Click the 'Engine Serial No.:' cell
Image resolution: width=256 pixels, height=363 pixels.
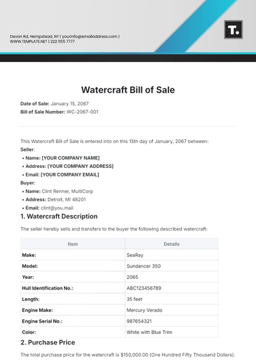pos(73,321)
